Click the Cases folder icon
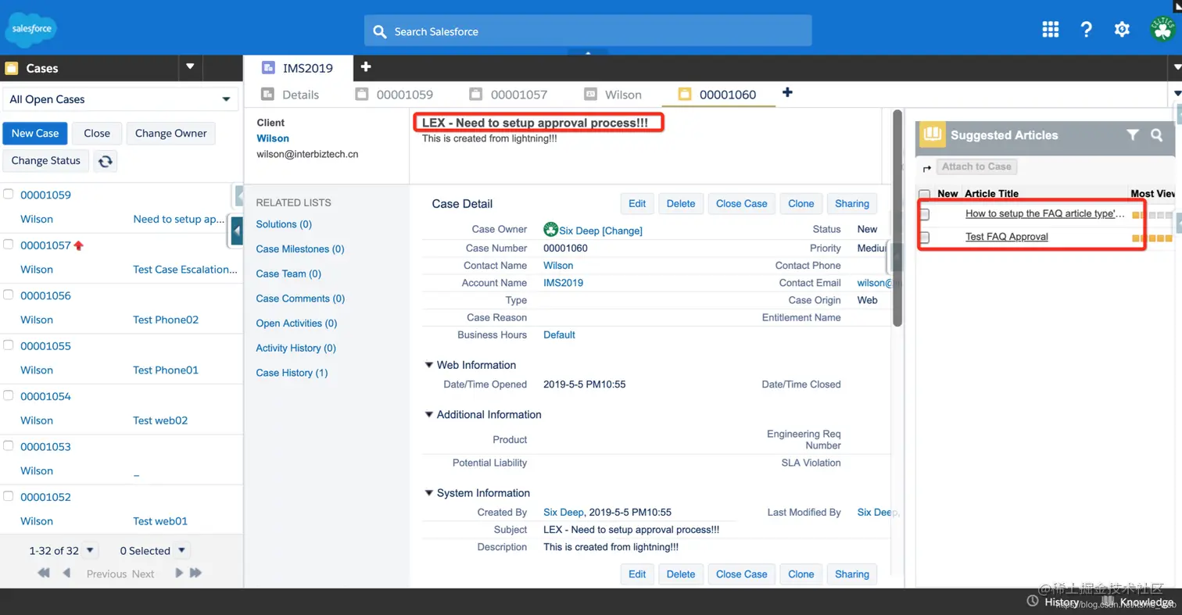 tap(12, 68)
